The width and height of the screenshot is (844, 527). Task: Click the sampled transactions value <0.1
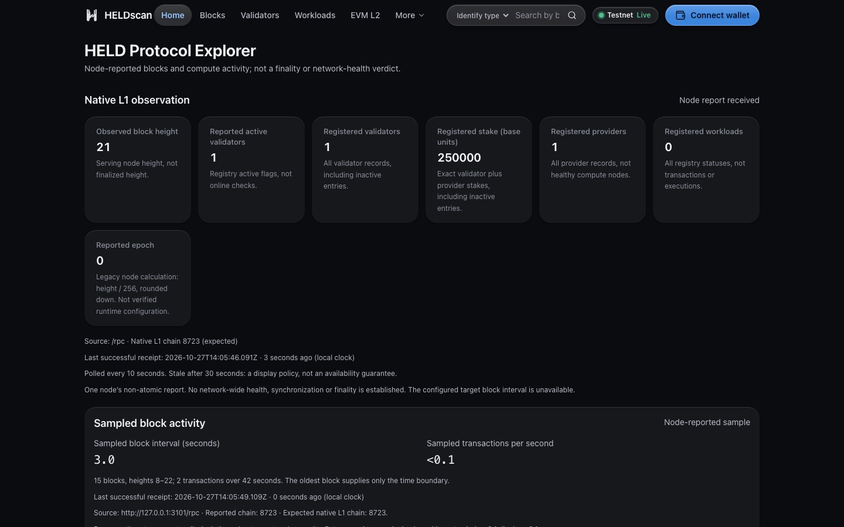[441, 460]
